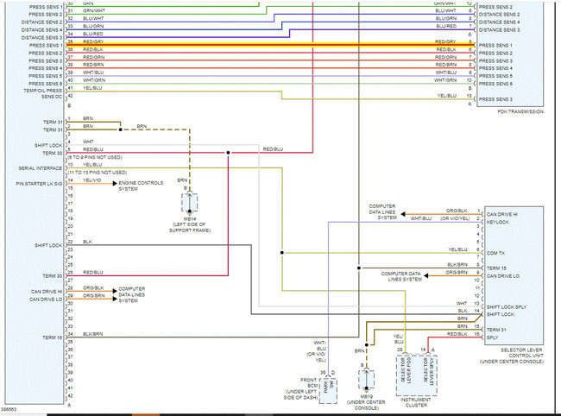This screenshot has height=416, width=561.
Task: Select the COM TX pin label
Action: (495, 253)
